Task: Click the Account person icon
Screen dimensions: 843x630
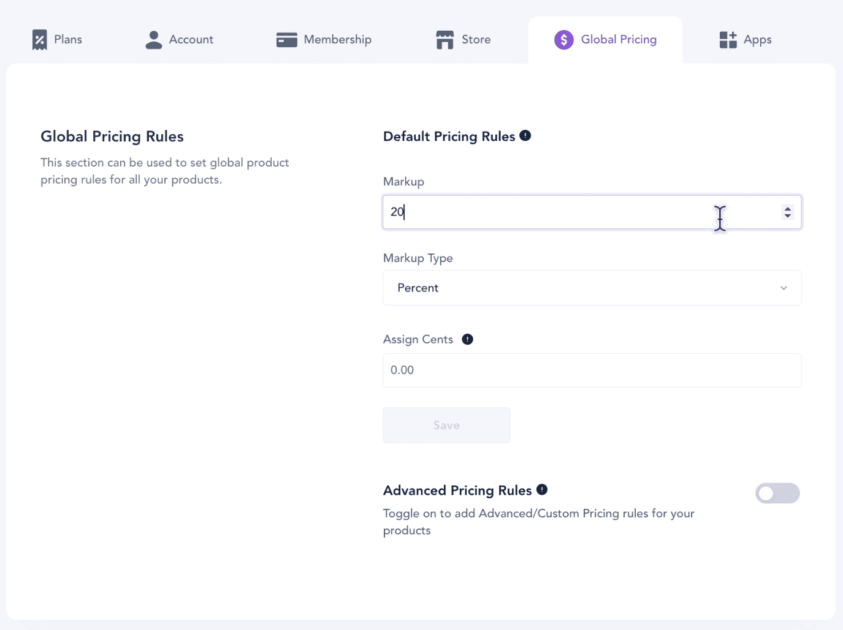Action: pos(154,40)
